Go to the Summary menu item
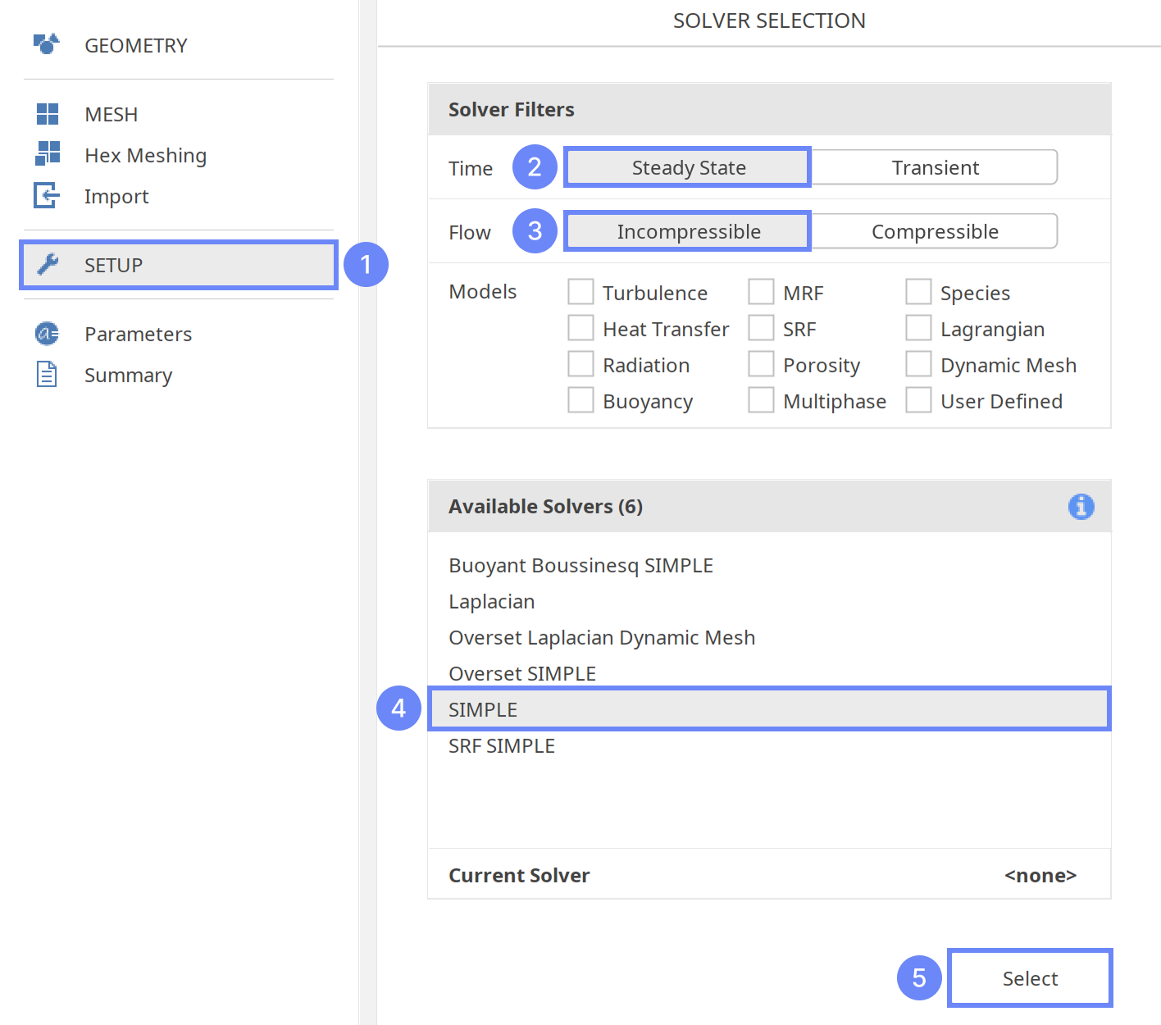 (x=128, y=376)
